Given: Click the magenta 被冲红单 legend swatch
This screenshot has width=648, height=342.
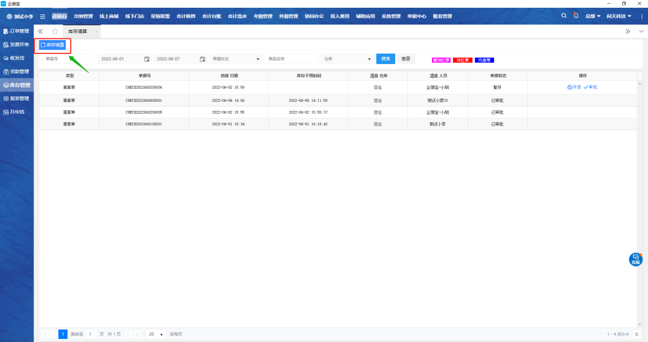Looking at the screenshot, I should [x=441, y=60].
